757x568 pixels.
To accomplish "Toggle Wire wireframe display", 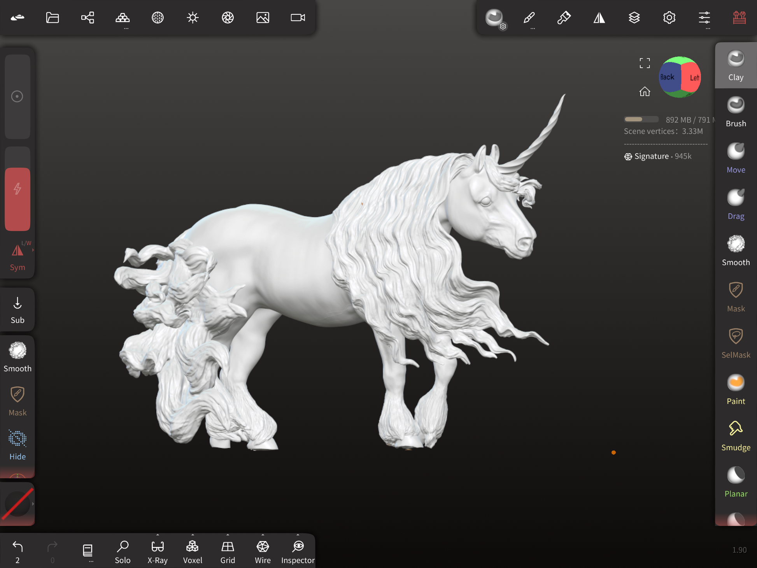I will point(263,551).
